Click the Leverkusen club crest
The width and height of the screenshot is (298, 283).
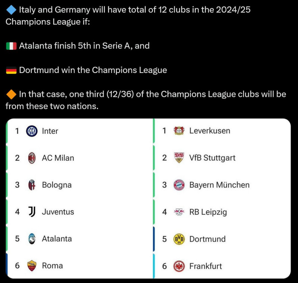click(179, 131)
